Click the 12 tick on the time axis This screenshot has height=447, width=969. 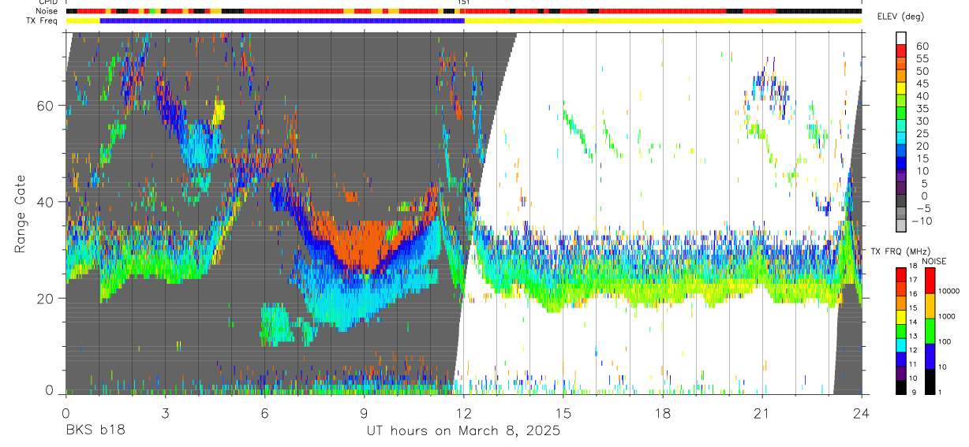(464, 412)
